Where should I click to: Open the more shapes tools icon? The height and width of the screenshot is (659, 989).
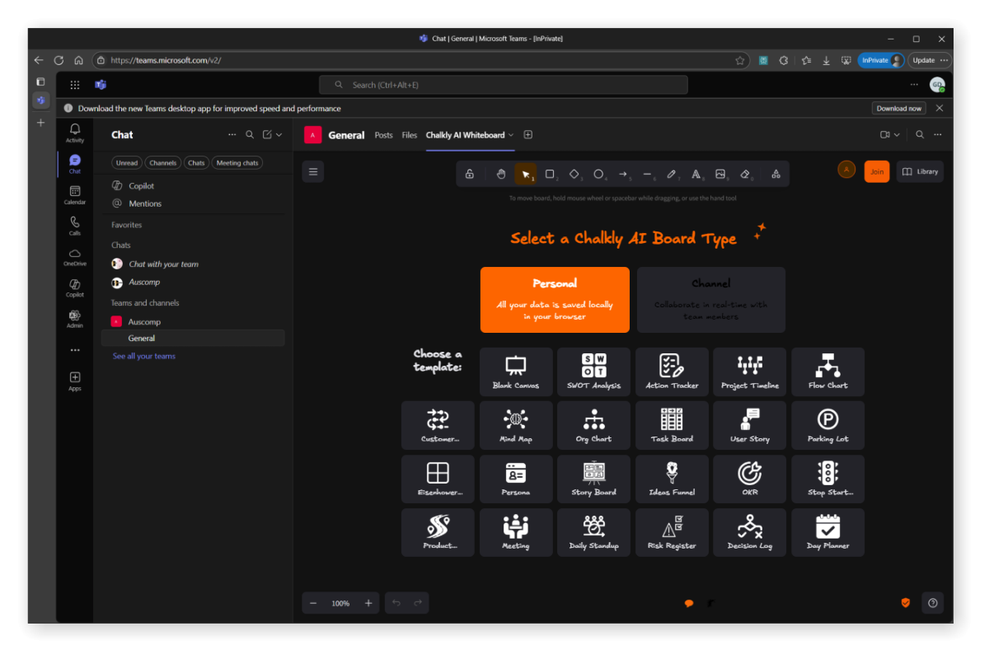[776, 174]
